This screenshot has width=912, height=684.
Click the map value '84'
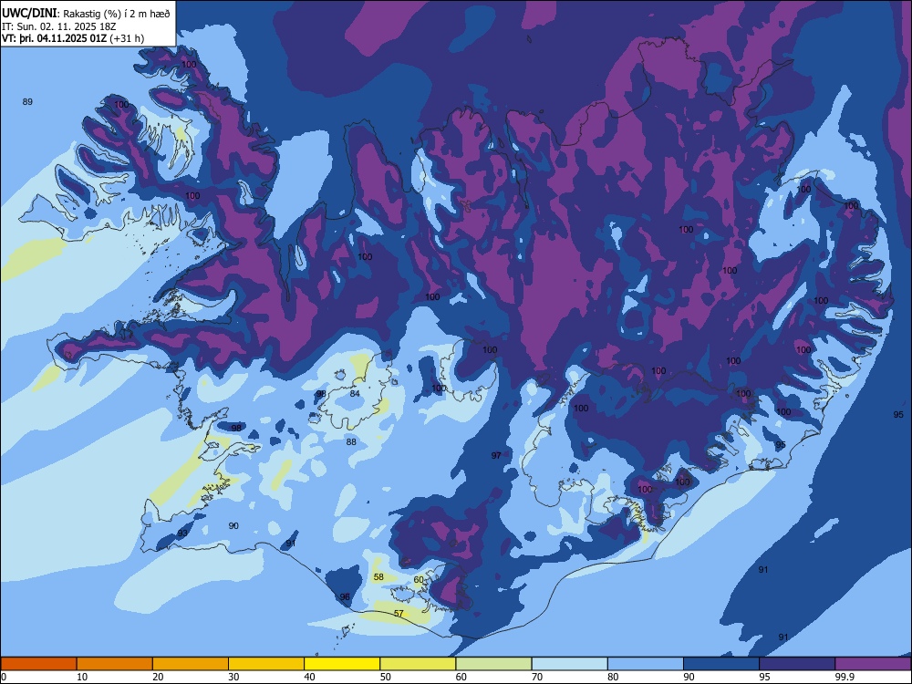355,394
